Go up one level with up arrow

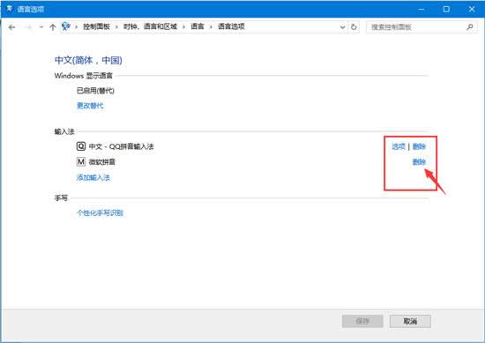pyautogui.click(x=53, y=27)
